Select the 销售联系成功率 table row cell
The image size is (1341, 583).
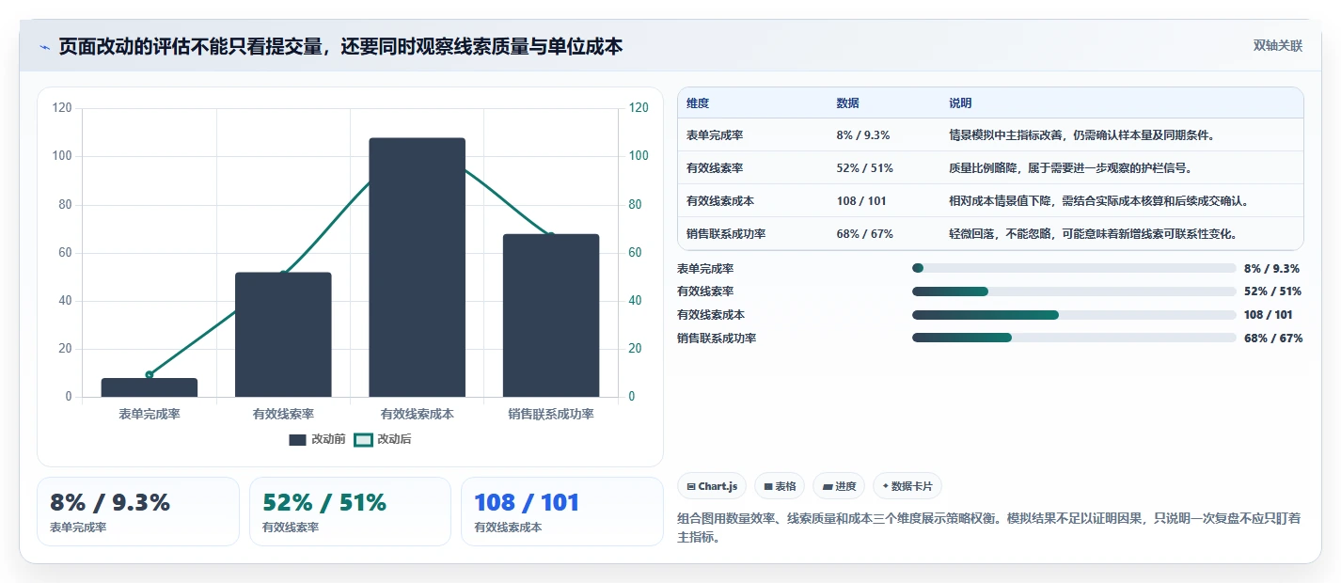(x=726, y=234)
